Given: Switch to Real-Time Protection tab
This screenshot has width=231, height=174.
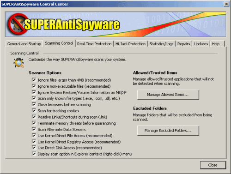Looking at the screenshot, I should click(x=94, y=44).
